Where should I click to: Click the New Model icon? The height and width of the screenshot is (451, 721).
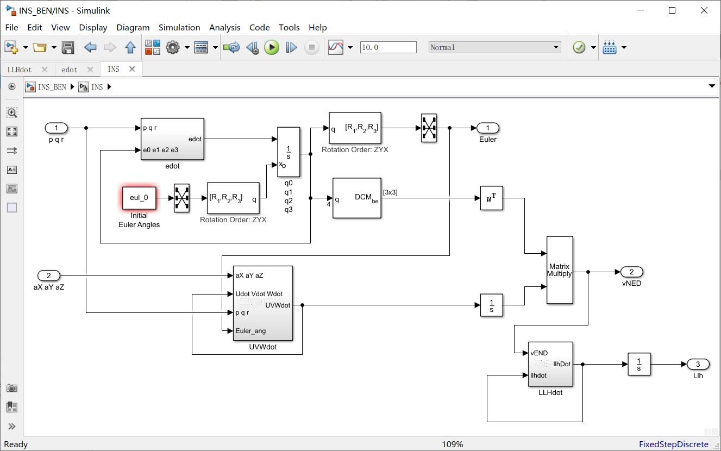coord(11,47)
